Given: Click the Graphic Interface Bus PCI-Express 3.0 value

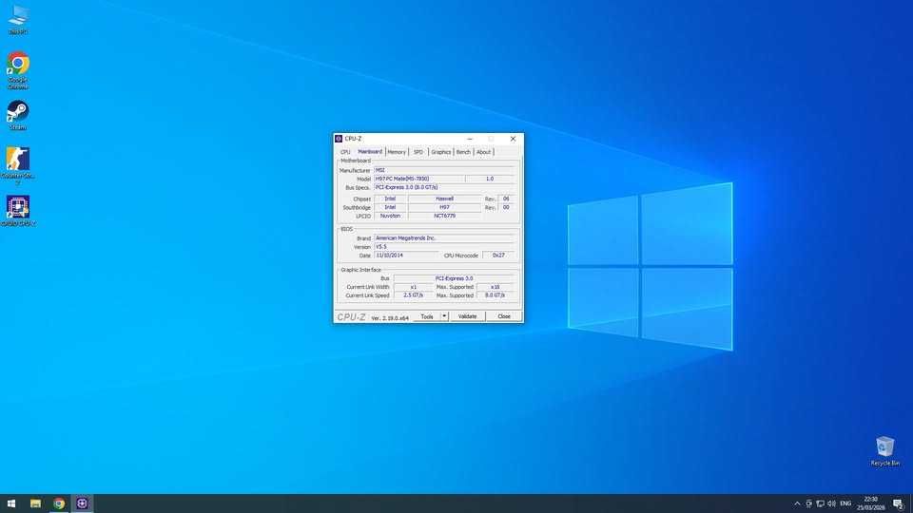Looking at the screenshot, I should [455, 278].
